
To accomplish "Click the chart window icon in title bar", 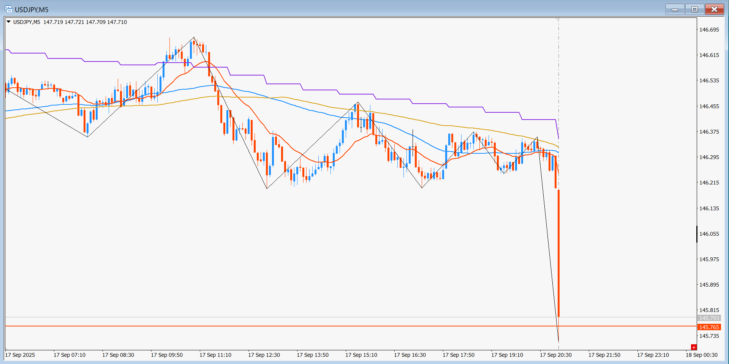I will (8, 9).
